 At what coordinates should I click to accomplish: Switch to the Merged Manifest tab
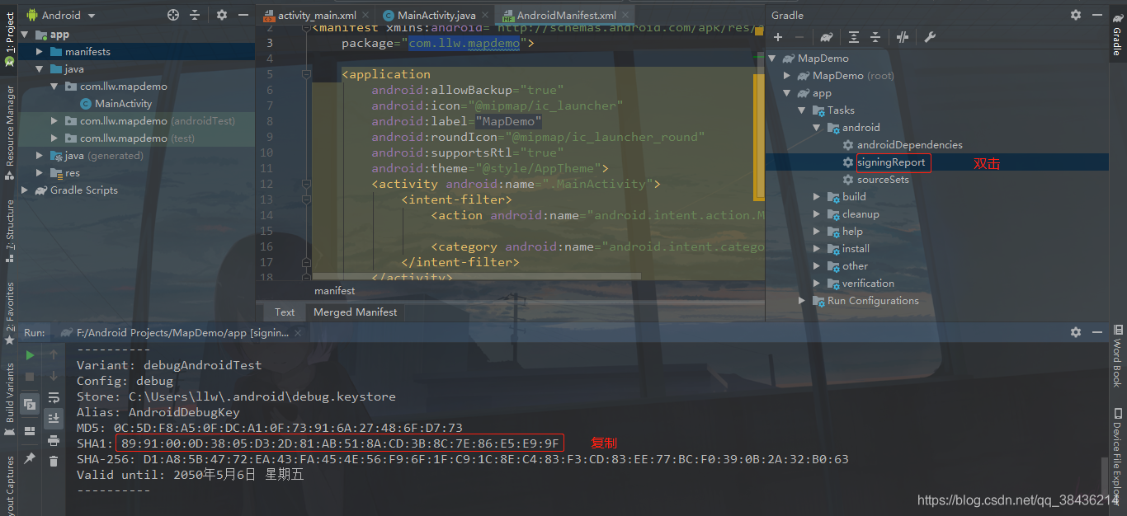(x=355, y=312)
